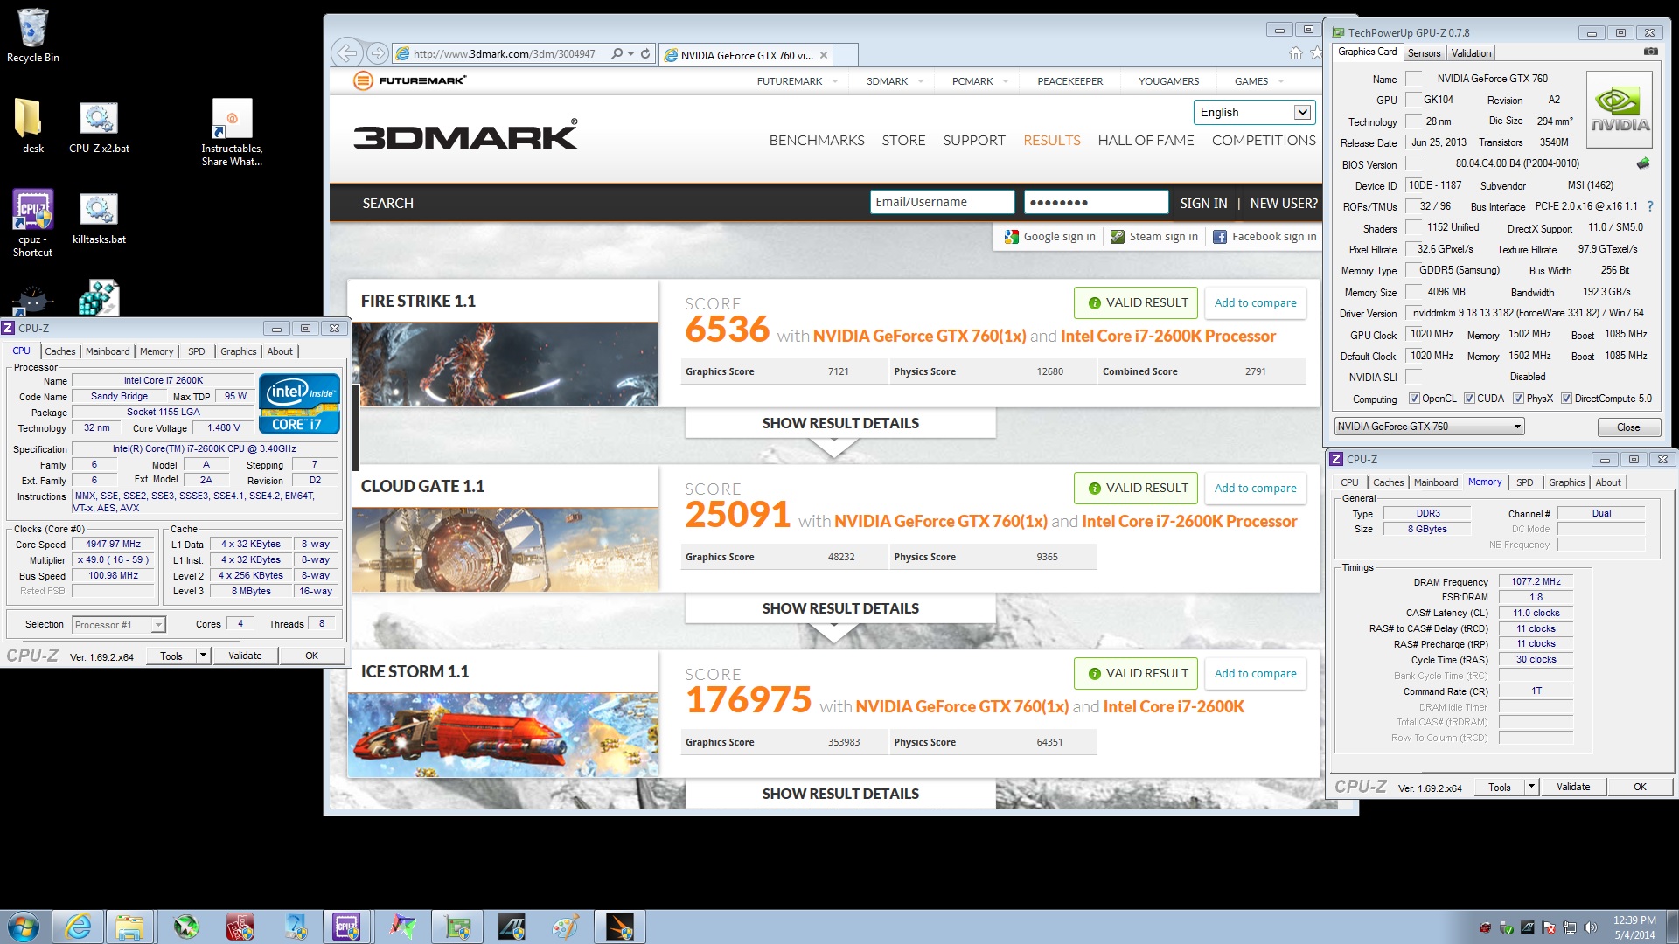Open the GPU selection dropdown in GPU-Z
Image resolution: width=1679 pixels, height=944 pixels.
tap(1429, 427)
